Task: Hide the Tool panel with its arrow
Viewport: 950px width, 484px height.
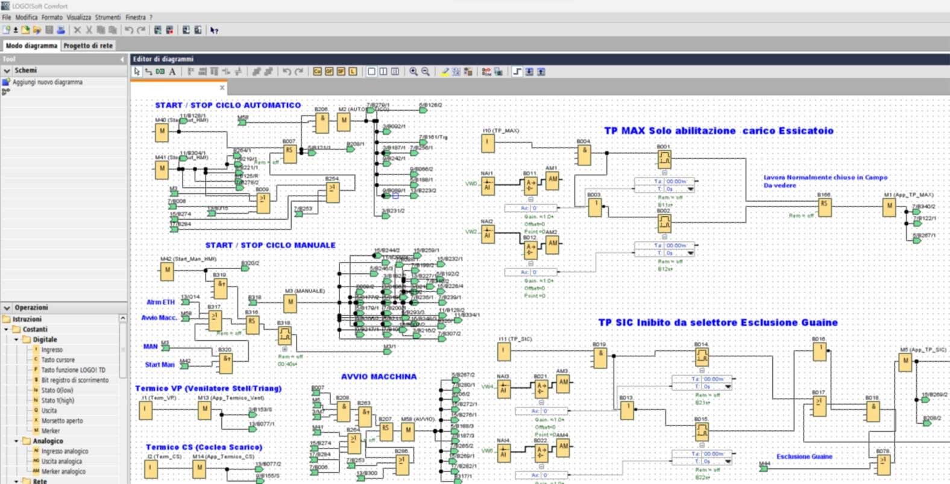Action: (122, 59)
